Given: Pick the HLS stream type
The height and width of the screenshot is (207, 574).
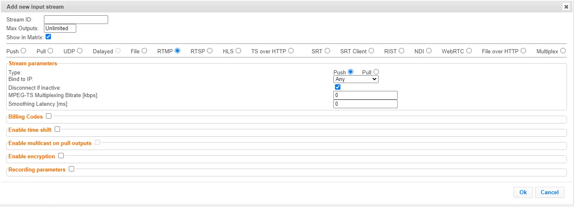Looking at the screenshot, I should tap(238, 51).
